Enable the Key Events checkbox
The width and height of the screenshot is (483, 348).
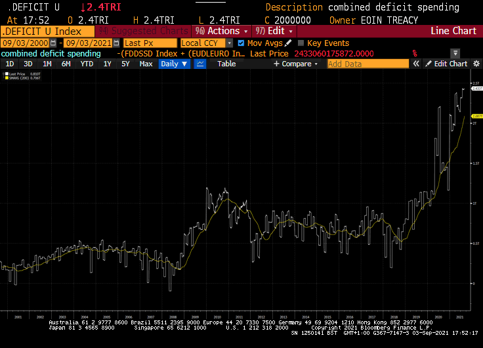click(x=301, y=43)
